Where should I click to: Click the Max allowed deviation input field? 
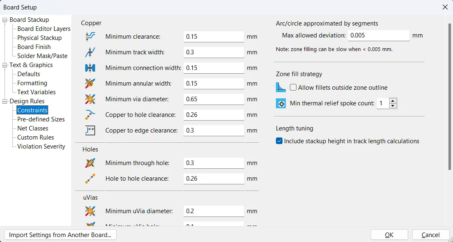pyautogui.click(x=378, y=35)
